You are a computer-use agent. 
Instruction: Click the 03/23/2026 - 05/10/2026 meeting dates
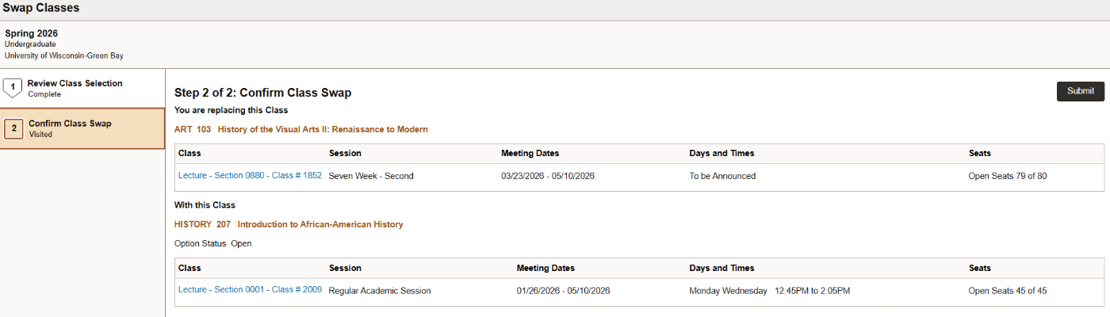(548, 176)
